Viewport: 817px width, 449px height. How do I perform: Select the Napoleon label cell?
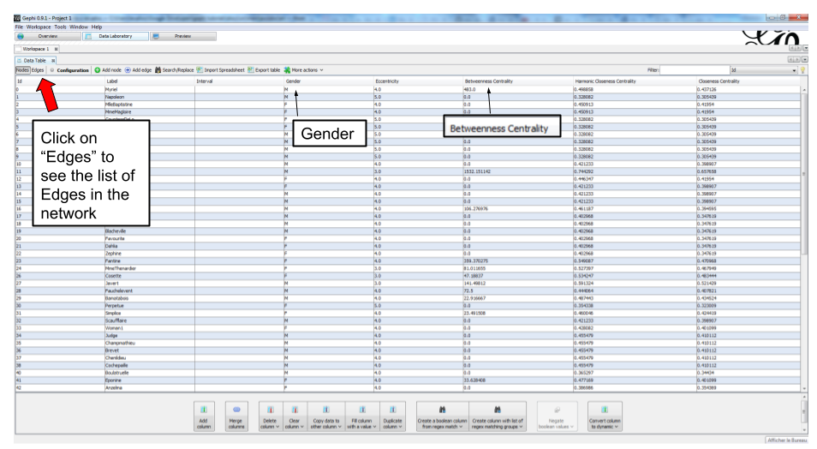[x=150, y=97]
